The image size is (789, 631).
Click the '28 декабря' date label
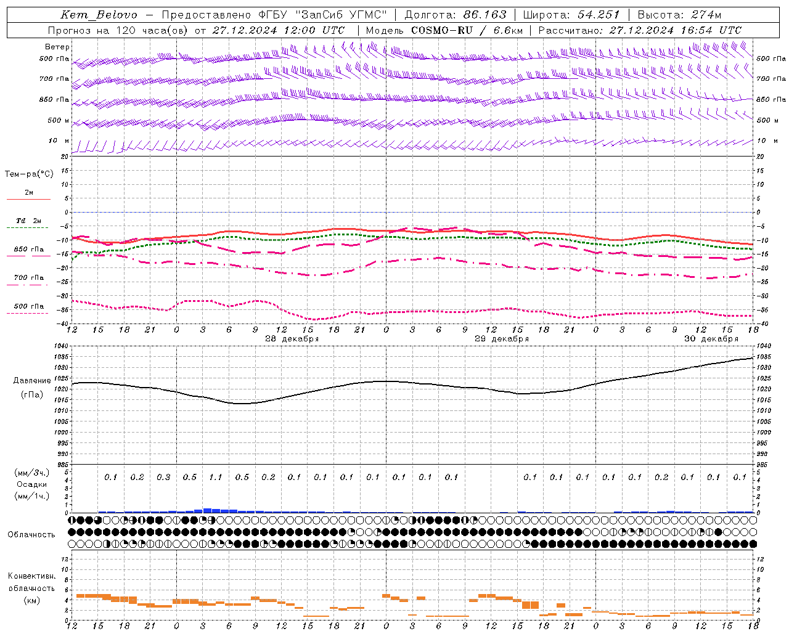[292, 339]
